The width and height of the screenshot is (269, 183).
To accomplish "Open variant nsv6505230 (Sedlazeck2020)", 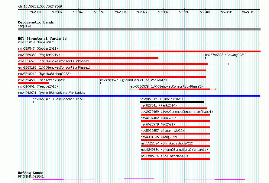I will 164,156.
